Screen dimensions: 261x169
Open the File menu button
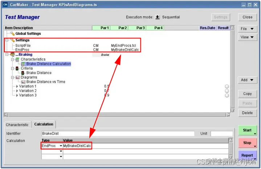pyautogui.click(x=247, y=29)
